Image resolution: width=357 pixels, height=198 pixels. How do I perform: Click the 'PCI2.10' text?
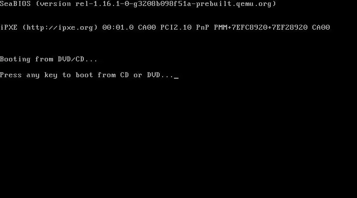tap(176, 27)
